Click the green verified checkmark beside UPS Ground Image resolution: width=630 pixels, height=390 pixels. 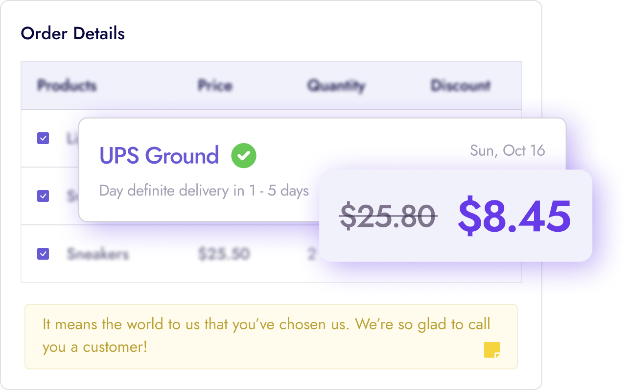pos(243,155)
